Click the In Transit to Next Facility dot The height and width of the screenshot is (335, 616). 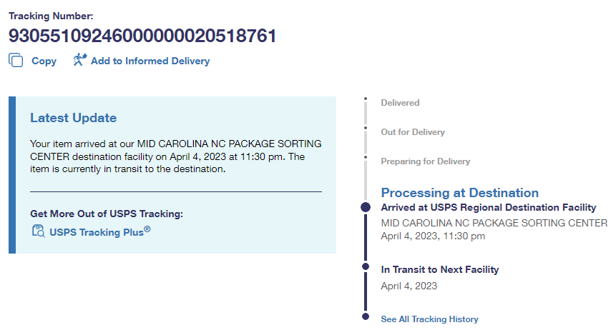(x=366, y=266)
